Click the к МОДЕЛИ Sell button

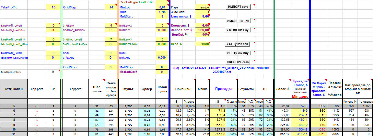(238, 21)
